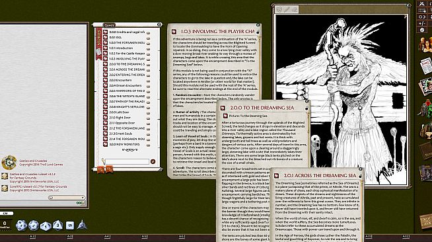432x242 pixels.
Task: Open 2.0.4 Dream Encounters story
Action: coord(126,85)
